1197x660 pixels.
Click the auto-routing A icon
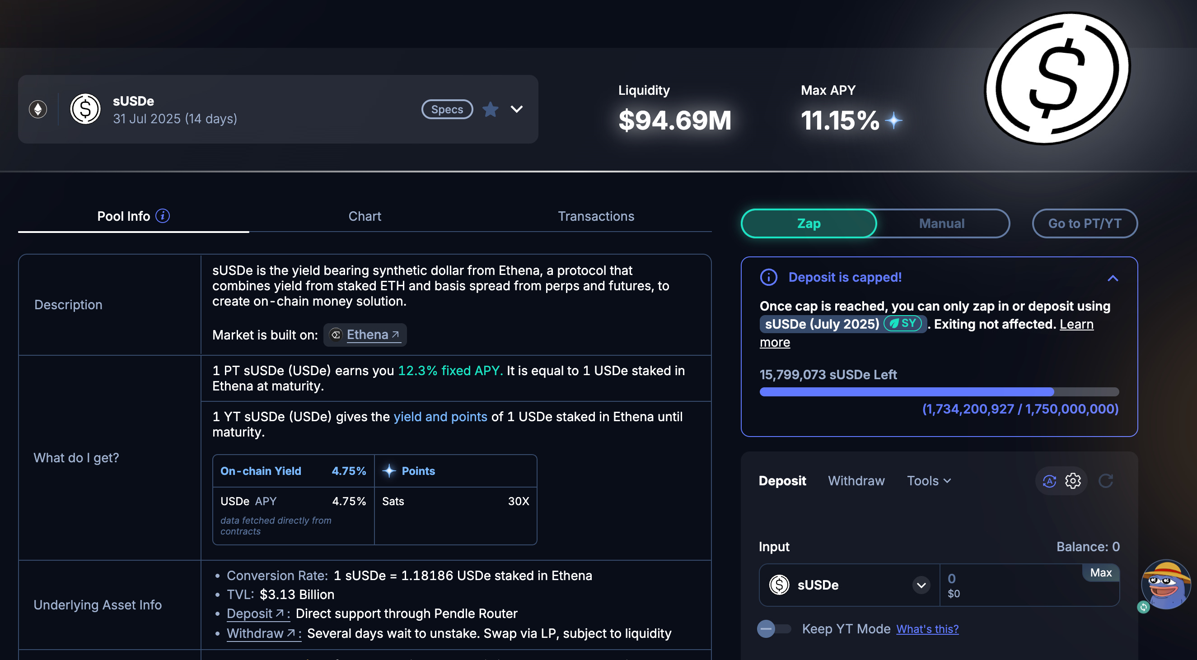coord(1049,481)
